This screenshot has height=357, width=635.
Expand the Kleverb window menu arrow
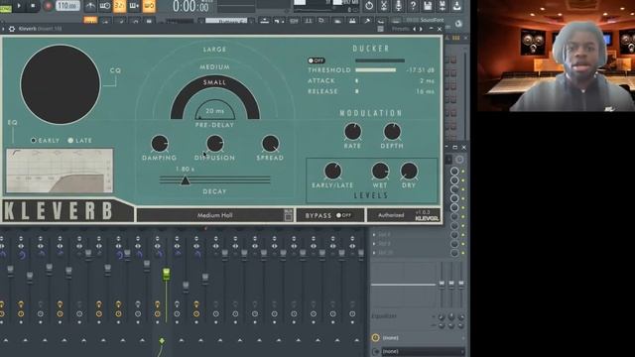pos(3,29)
